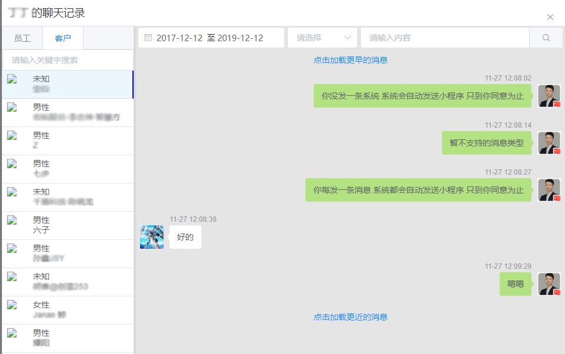Select customer Janae in the list
Image resolution: width=565 pixels, height=354 pixels.
[x=68, y=310]
